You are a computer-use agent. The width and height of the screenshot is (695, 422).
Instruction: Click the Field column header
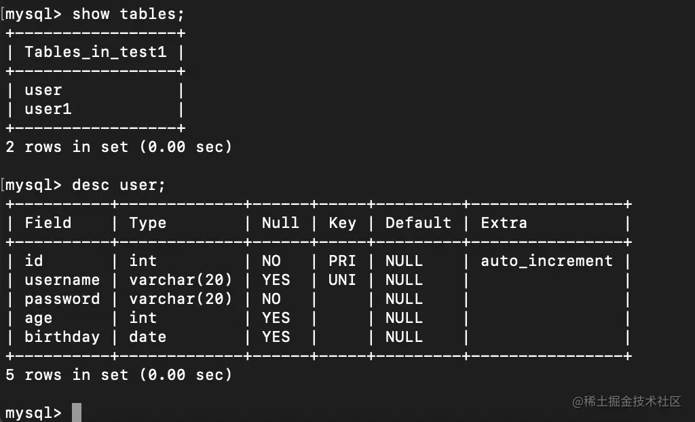(48, 223)
